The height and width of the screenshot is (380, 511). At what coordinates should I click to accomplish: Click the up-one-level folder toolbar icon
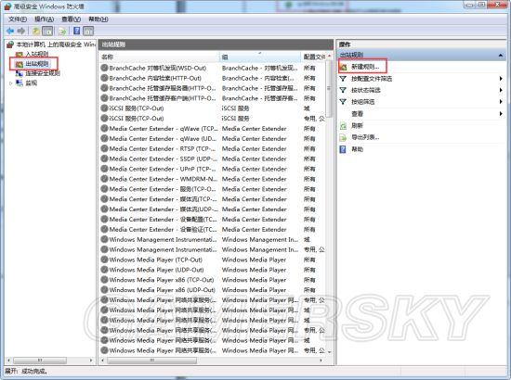[36, 32]
